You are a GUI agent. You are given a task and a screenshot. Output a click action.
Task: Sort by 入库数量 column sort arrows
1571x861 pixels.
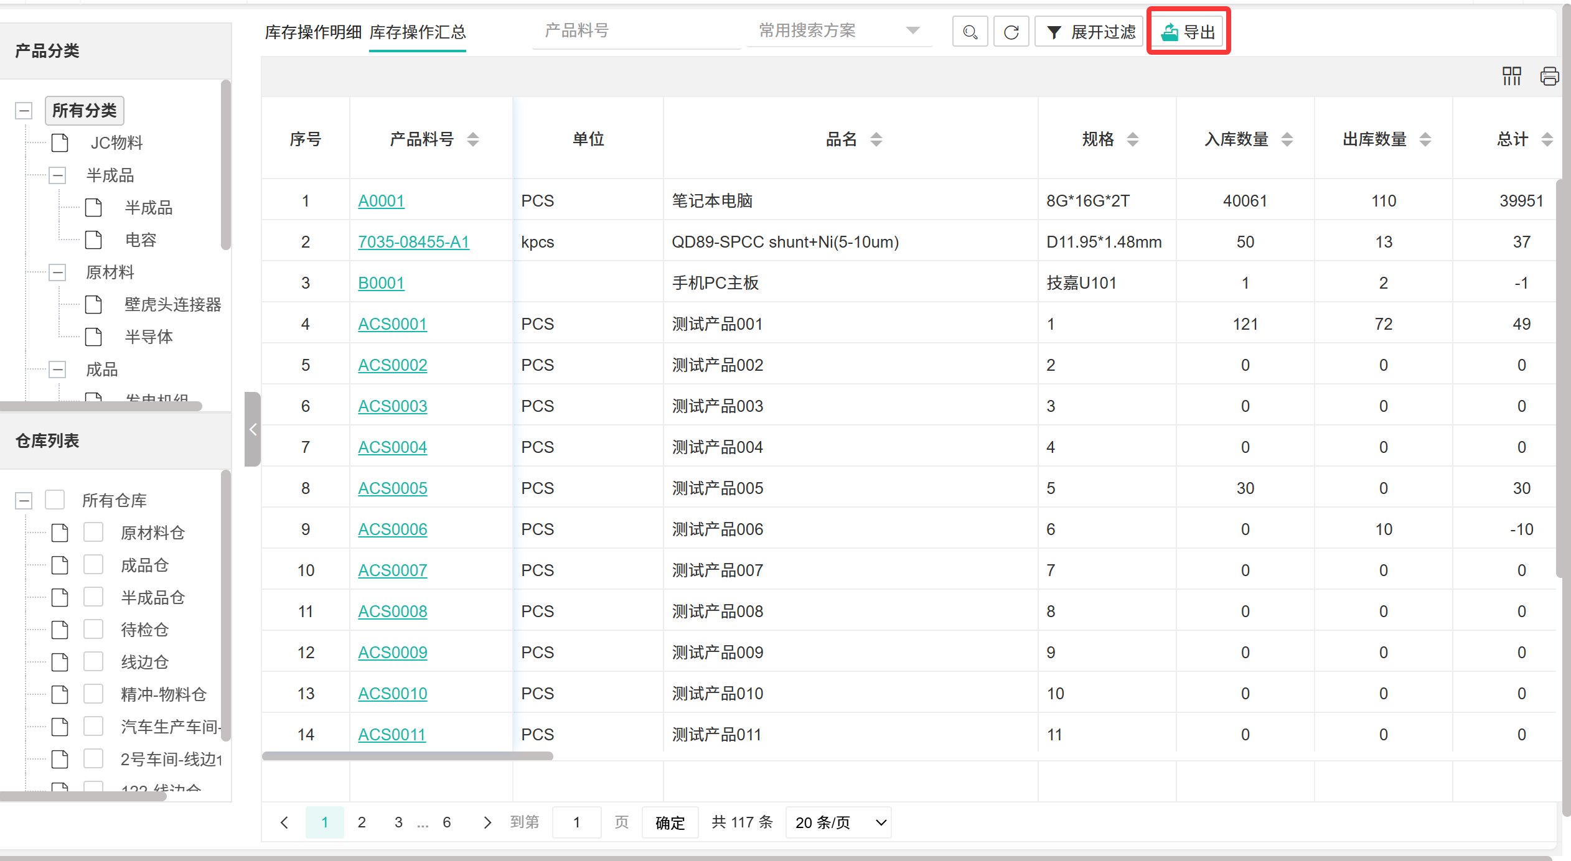(x=1287, y=139)
